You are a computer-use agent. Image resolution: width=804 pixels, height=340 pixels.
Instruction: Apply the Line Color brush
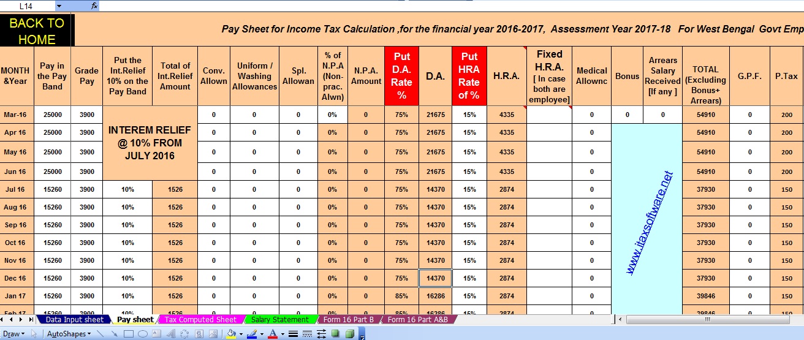[251, 334]
